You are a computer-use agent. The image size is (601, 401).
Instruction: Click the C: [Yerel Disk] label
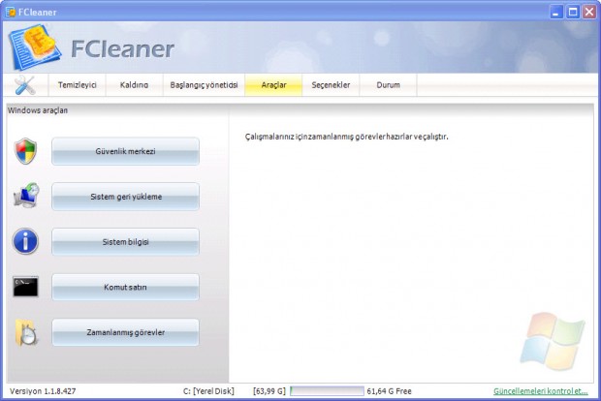pos(208,391)
